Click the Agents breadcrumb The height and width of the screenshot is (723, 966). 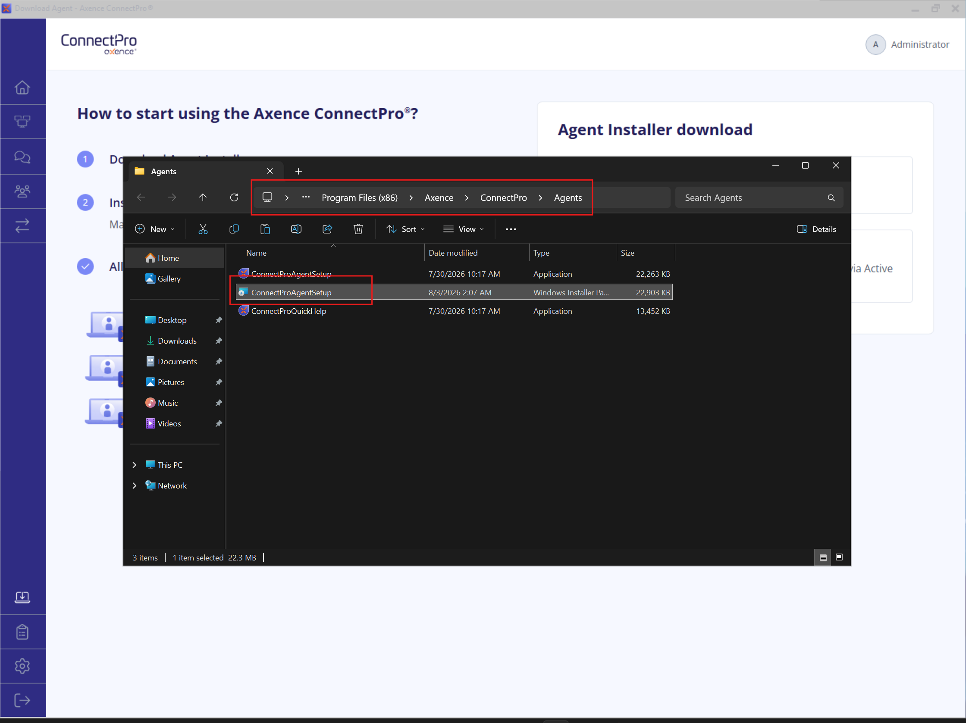coord(568,198)
